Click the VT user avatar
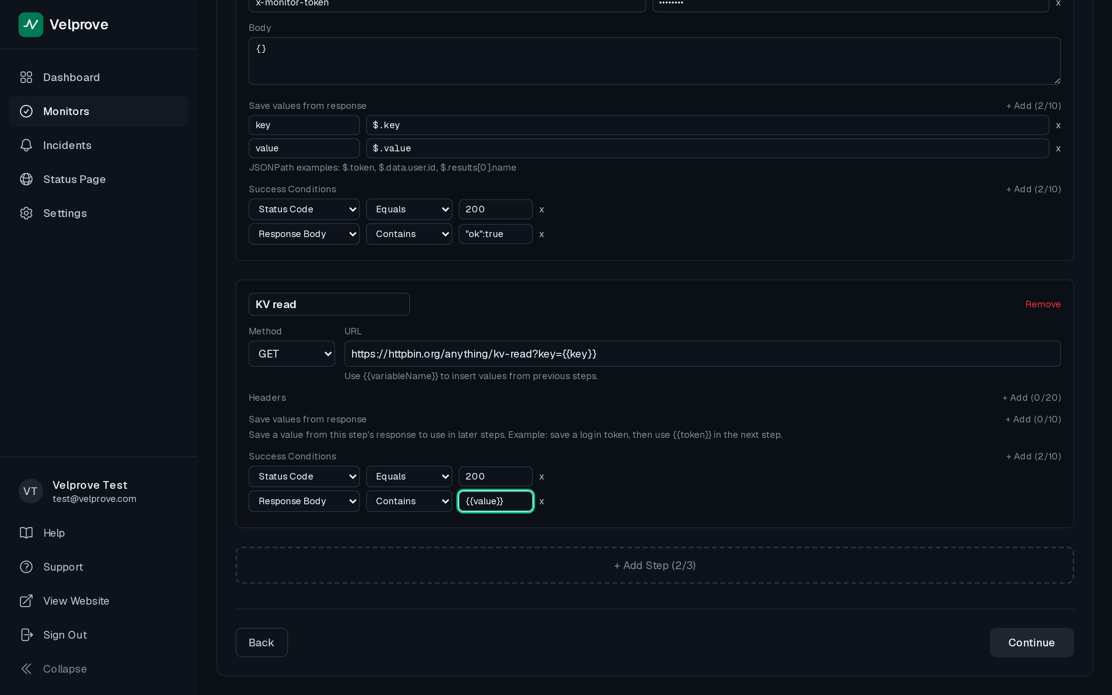The width and height of the screenshot is (1112, 695). click(31, 491)
